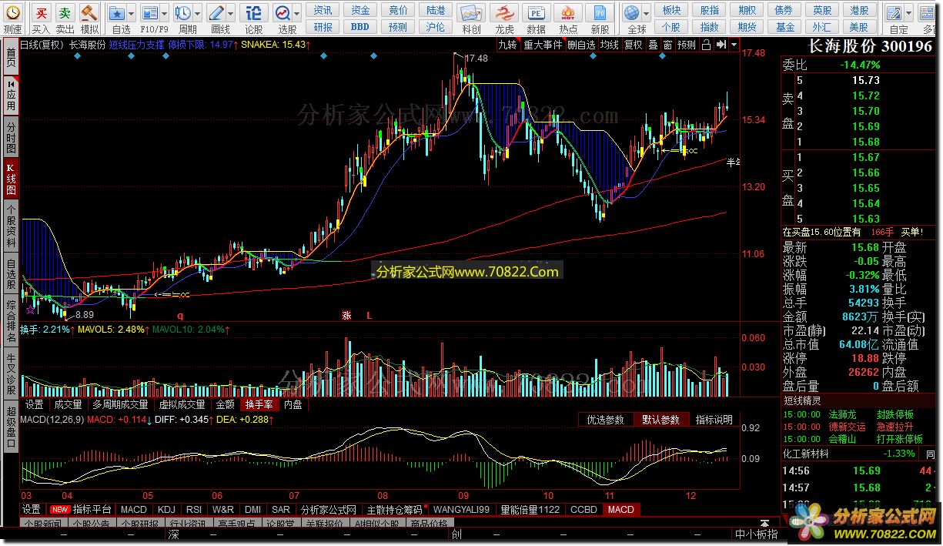The image size is (943, 546).
Task: Click the arrow-to-bar icon in chart toolbar
Action: click(721, 45)
